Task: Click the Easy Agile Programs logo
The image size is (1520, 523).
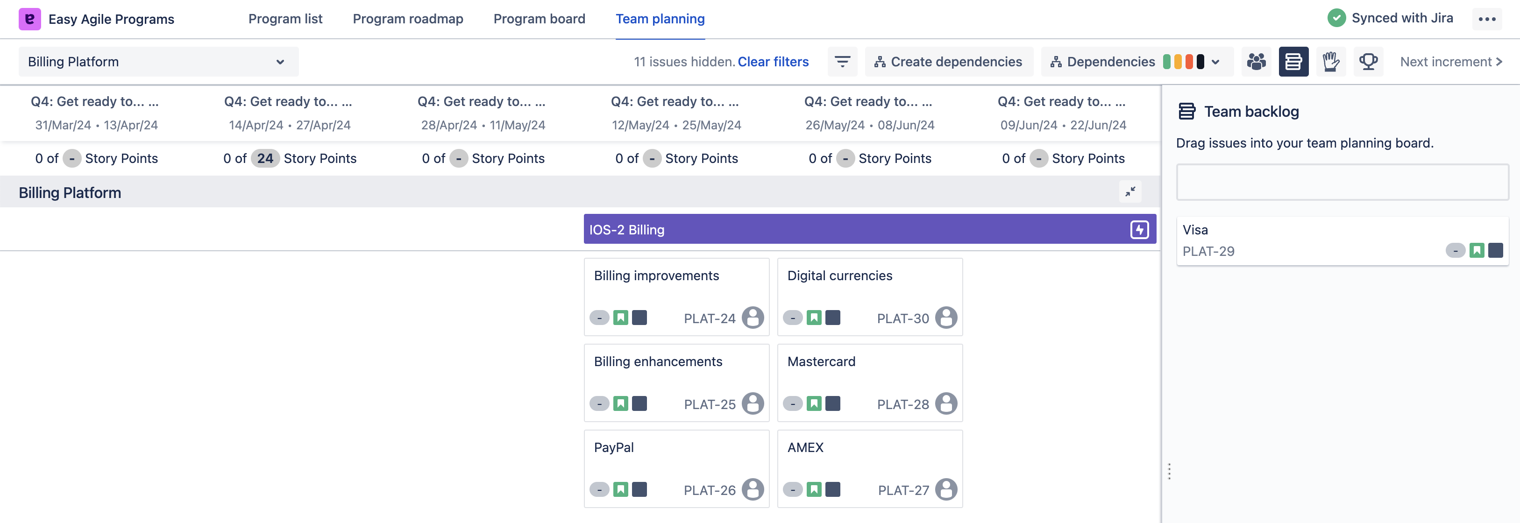Action: [29, 19]
